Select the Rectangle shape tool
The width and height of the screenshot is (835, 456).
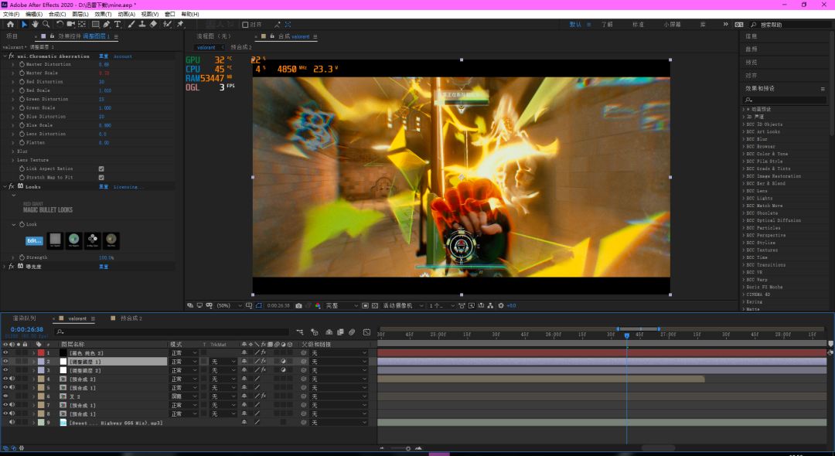click(94, 25)
